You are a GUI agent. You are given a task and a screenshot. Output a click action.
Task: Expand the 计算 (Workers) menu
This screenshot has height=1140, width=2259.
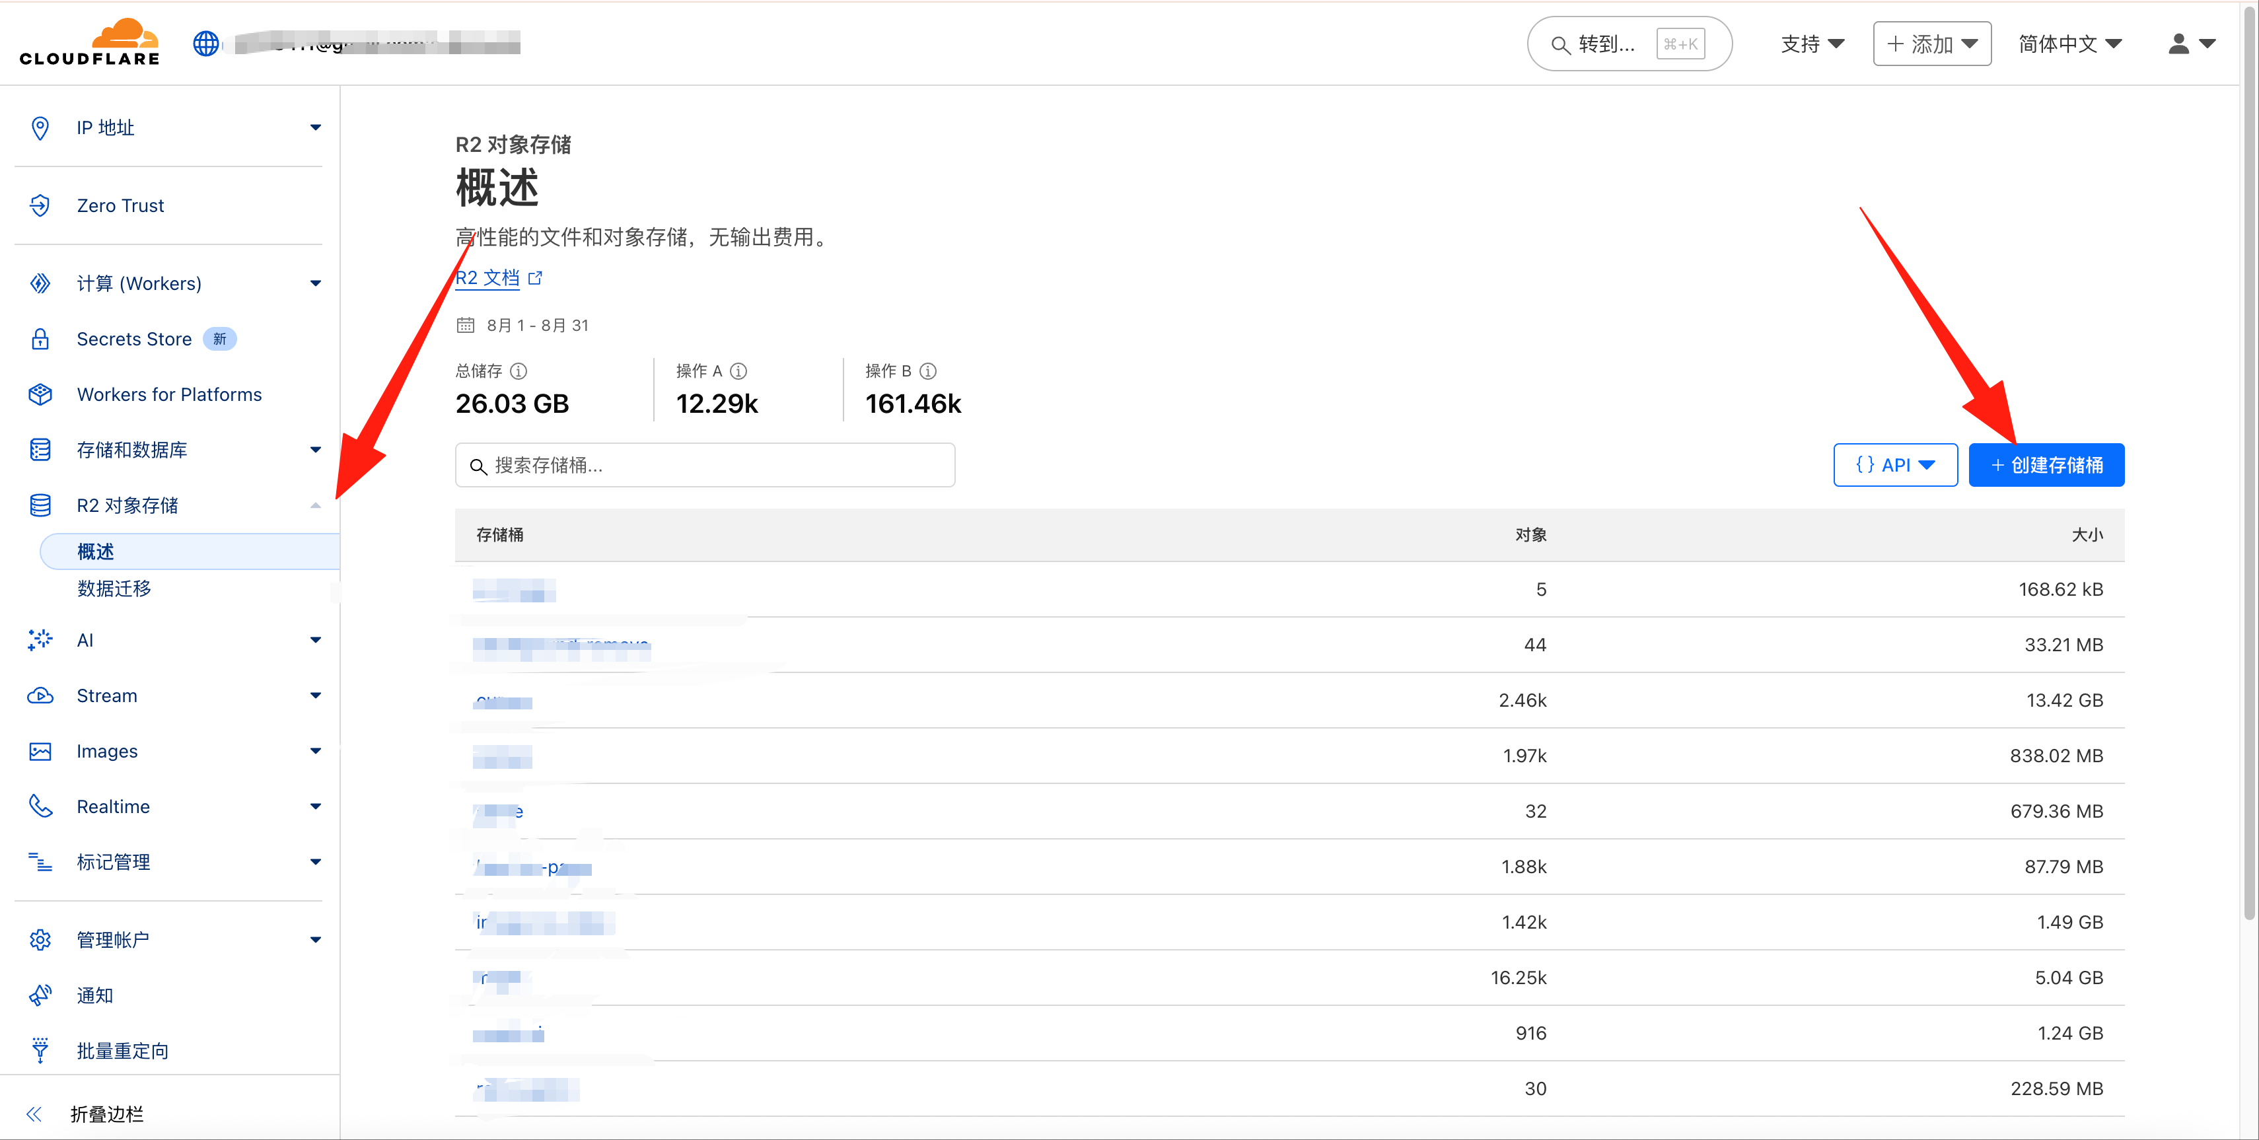[315, 283]
